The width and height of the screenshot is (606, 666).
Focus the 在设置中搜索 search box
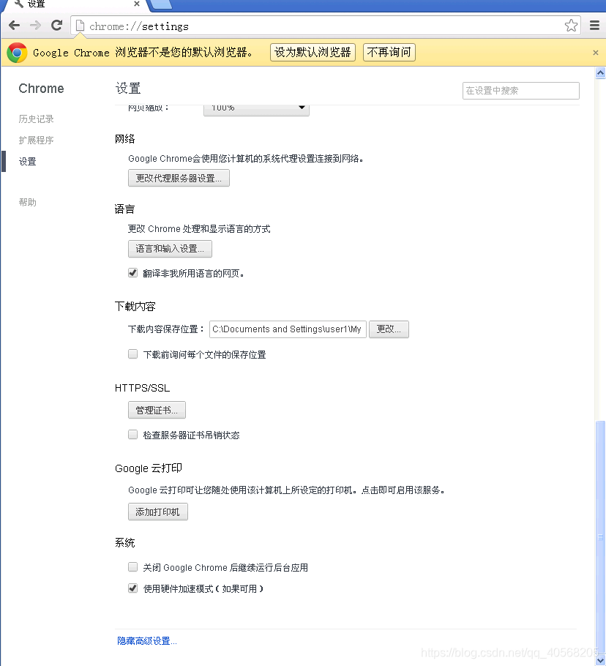(520, 91)
